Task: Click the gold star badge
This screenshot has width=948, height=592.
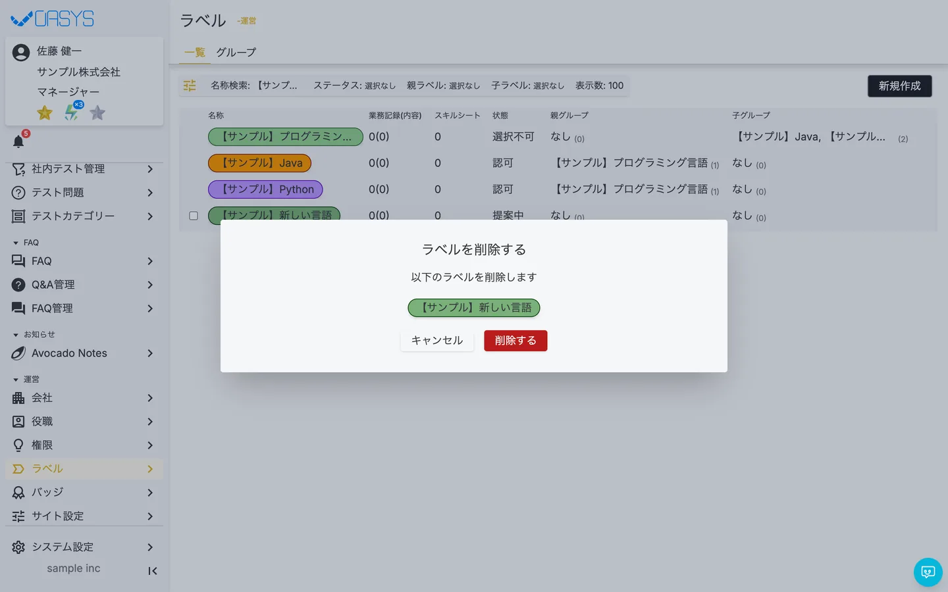Action: coord(45,113)
